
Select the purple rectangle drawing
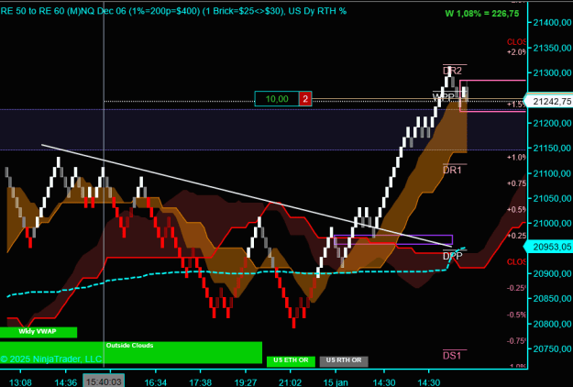point(393,239)
